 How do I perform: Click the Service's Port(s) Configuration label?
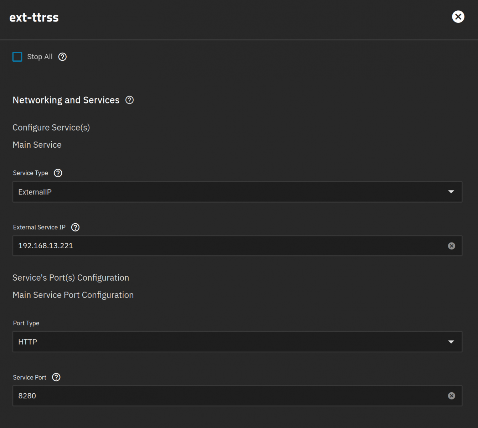(x=71, y=278)
